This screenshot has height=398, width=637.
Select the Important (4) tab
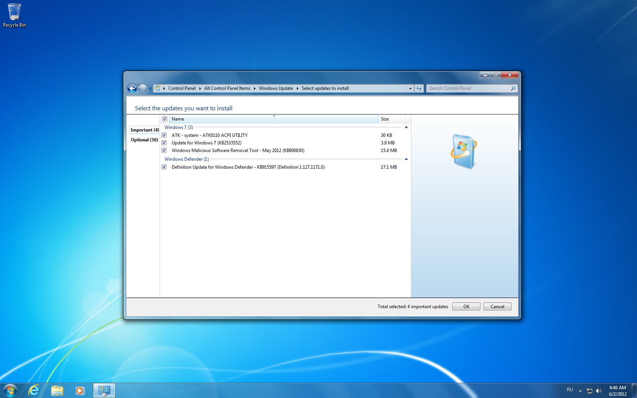click(x=144, y=130)
